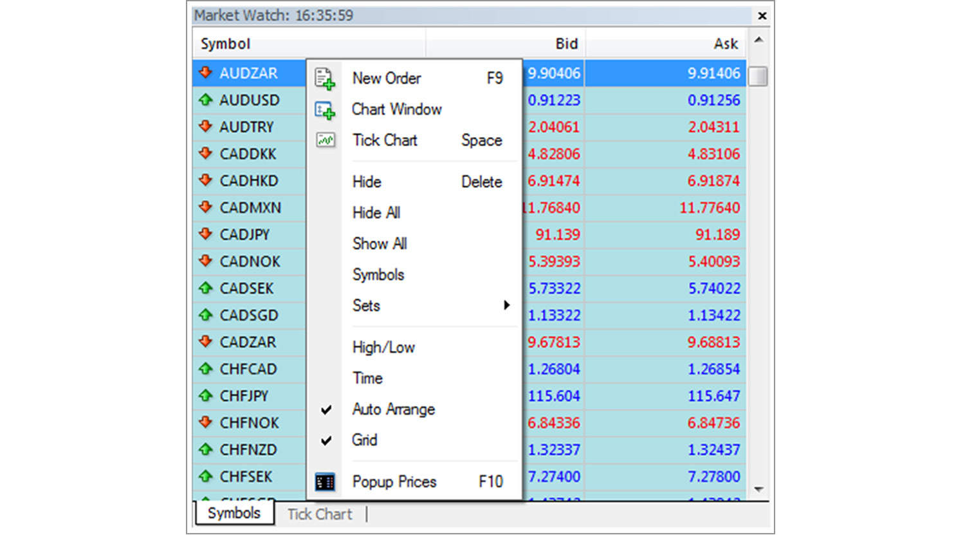Viewport: 965px width, 535px height.
Task: Click the red arrow icon beside CADMXN
Action: 206,207
